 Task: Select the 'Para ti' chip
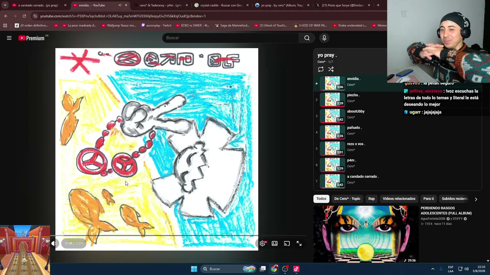pyautogui.click(x=428, y=199)
